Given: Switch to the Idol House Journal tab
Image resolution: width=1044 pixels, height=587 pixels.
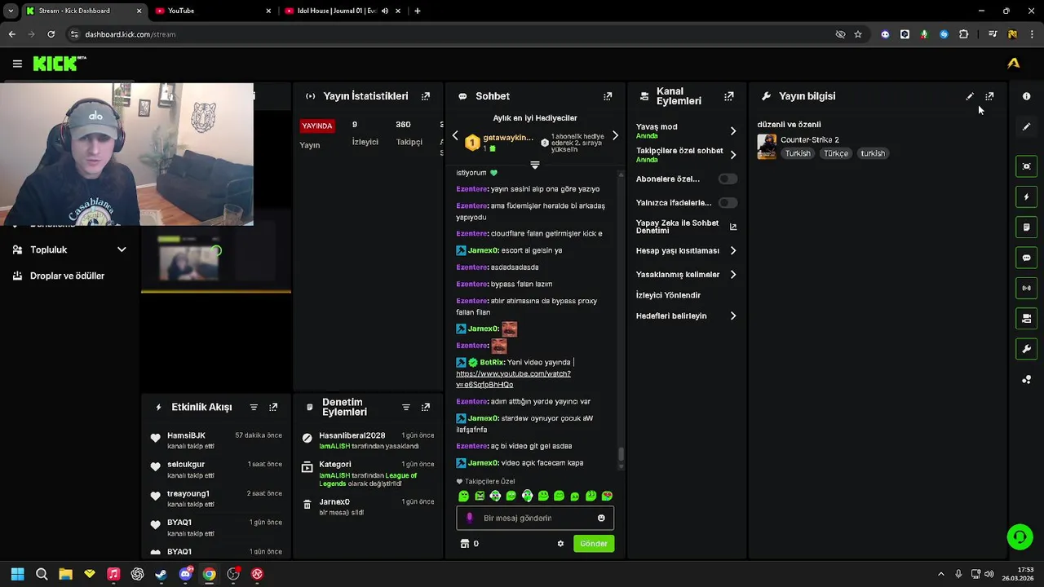Looking at the screenshot, I should pyautogui.click(x=341, y=11).
